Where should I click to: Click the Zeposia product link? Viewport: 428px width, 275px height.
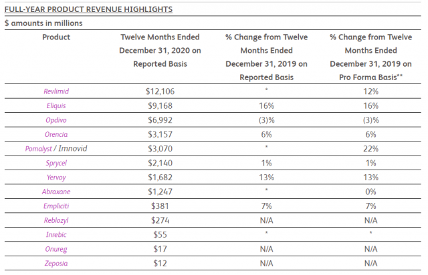tap(56, 264)
